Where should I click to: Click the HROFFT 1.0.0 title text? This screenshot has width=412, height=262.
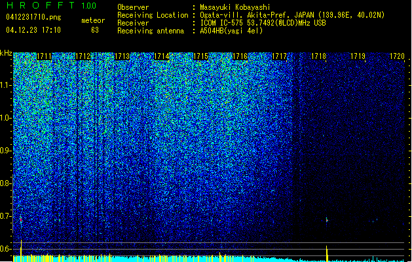coord(52,5)
